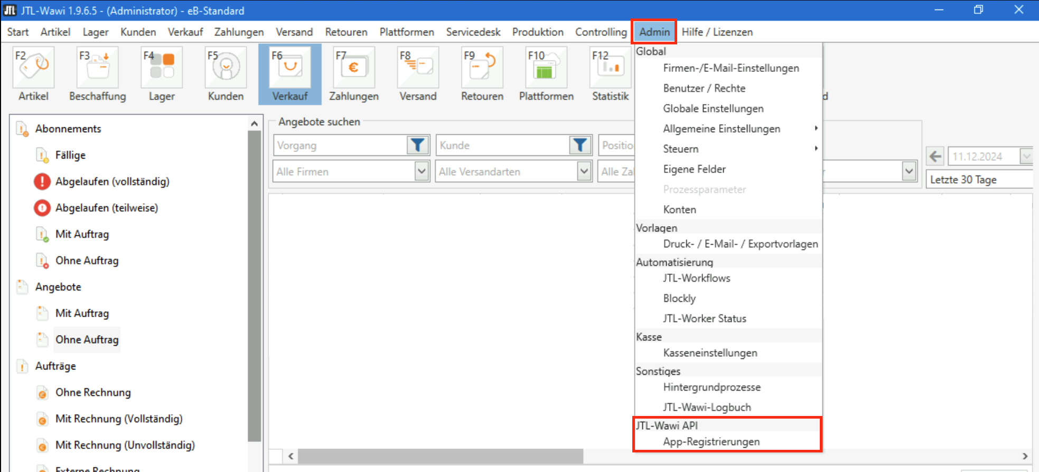Open the Start menu item
This screenshot has width=1039, height=472.
(x=18, y=32)
